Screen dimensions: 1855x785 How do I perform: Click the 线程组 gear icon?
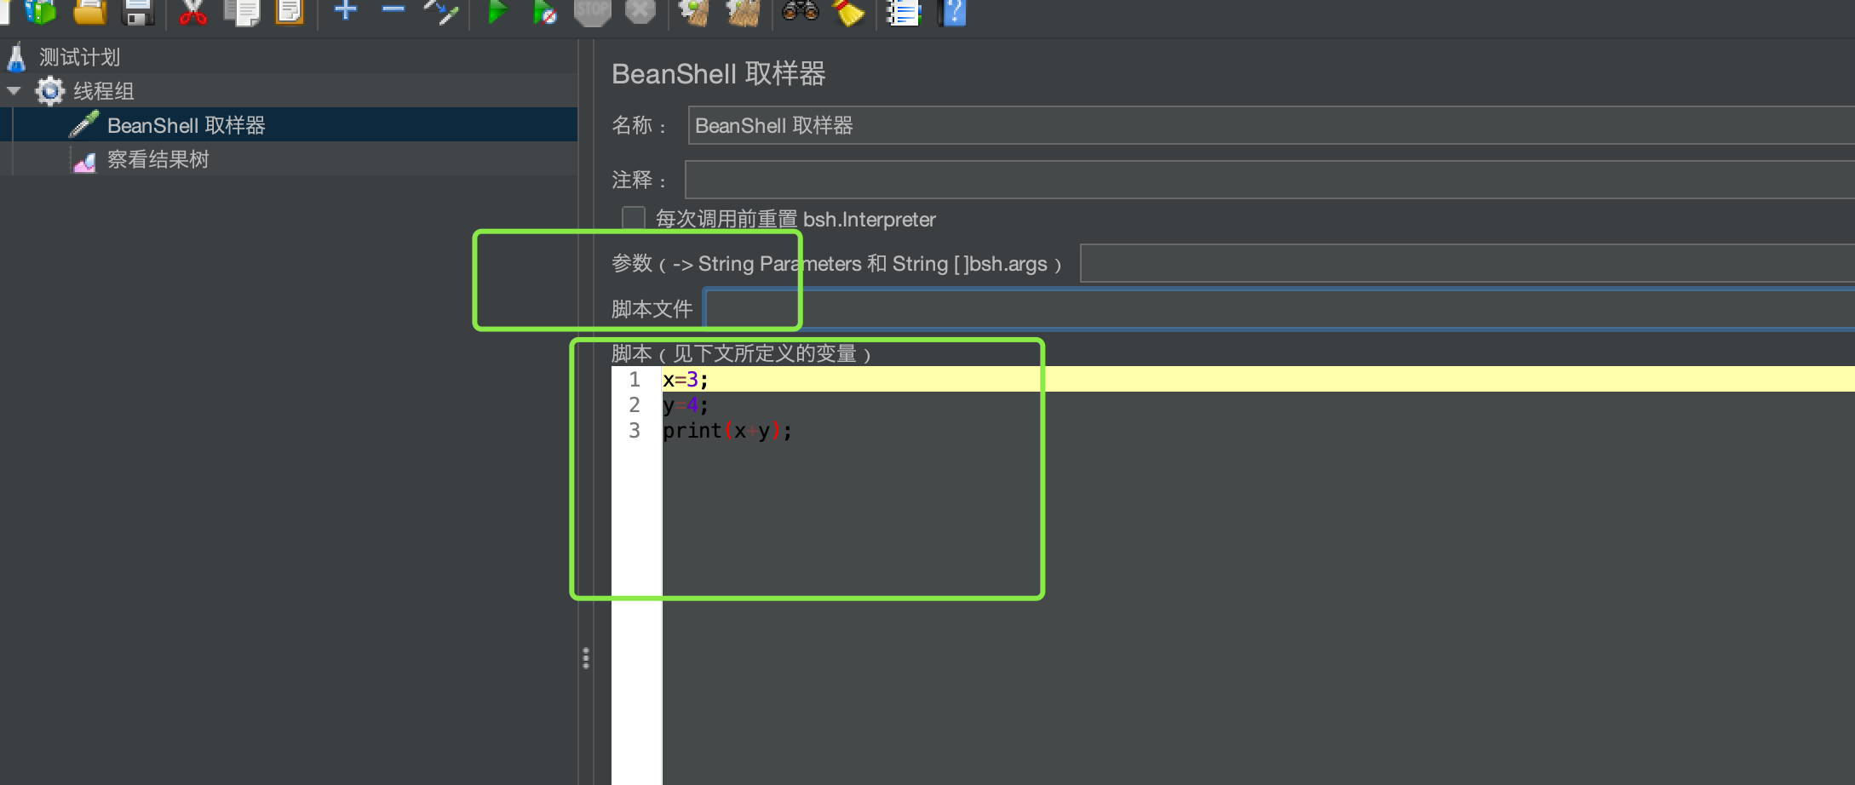click(x=50, y=91)
